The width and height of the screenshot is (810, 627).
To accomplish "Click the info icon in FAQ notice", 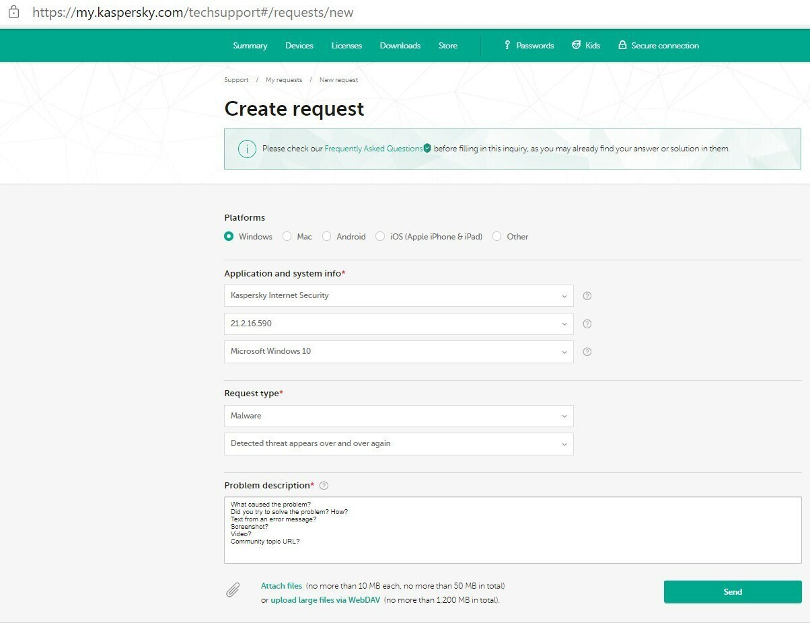I will (247, 149).
